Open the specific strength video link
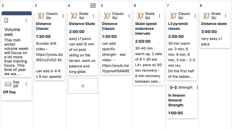233x129 pixels. pos(115,68)
